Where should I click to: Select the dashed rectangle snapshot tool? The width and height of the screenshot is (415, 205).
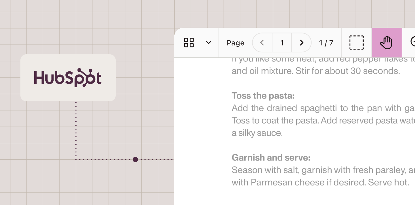click(356, 42)
